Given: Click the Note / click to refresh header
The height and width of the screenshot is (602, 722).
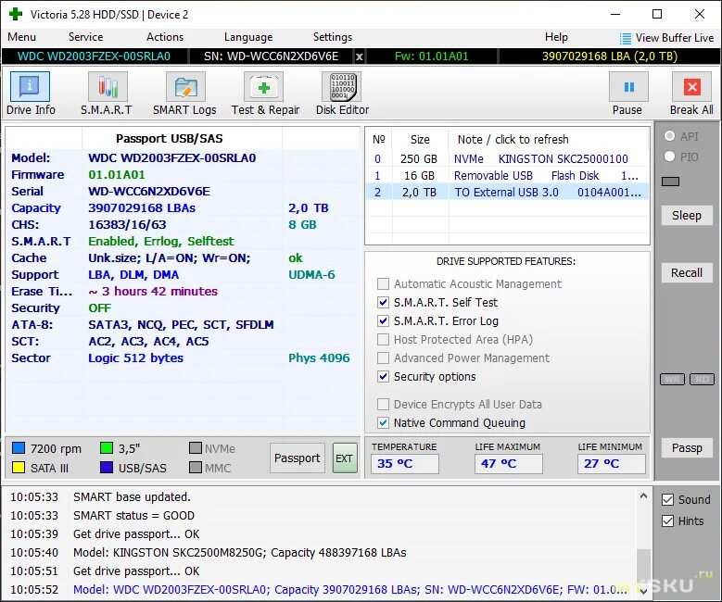Looking at the screenshot, I should pos(513,139).
